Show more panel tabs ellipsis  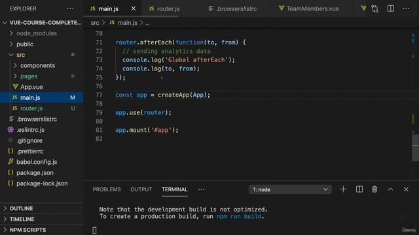[202, 189]
